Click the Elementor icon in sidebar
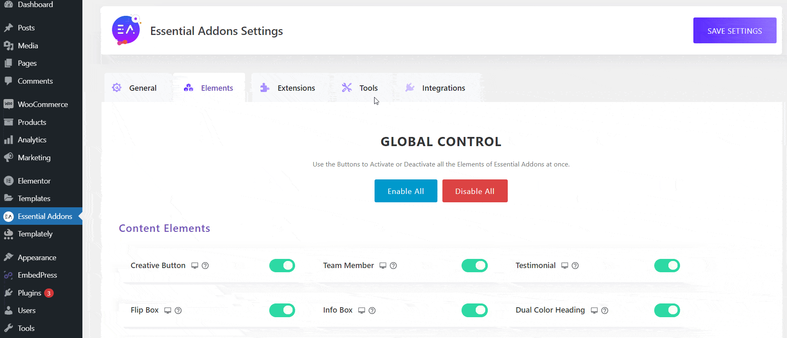This screenshot has width=787, height=338. (x=8, y=181)
